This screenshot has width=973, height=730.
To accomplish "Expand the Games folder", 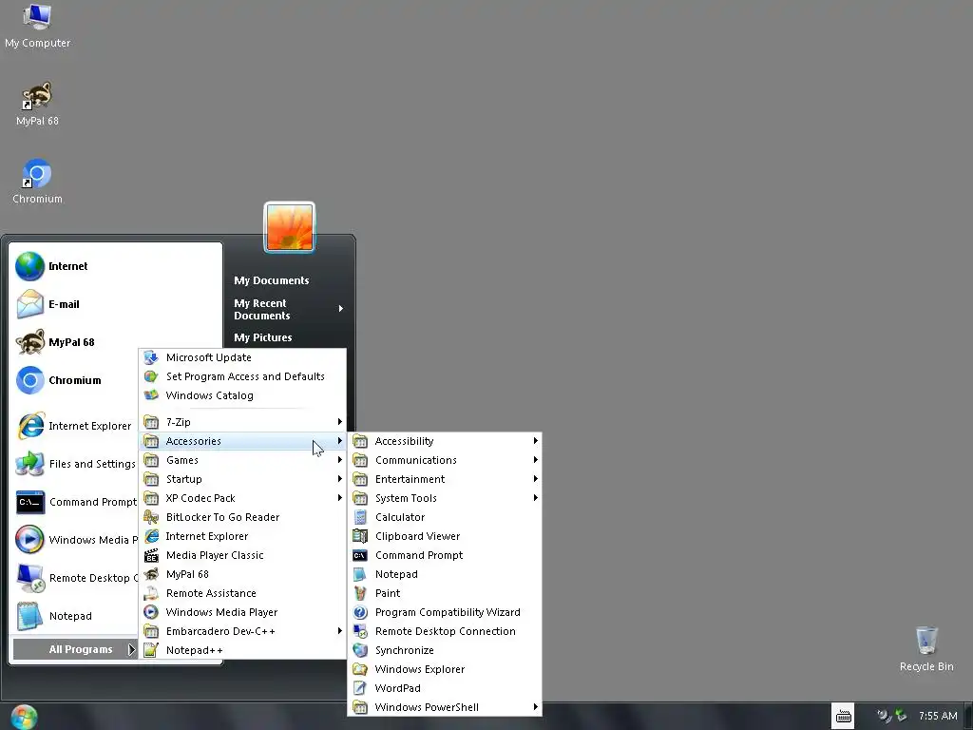I will [x=242, y=460].
